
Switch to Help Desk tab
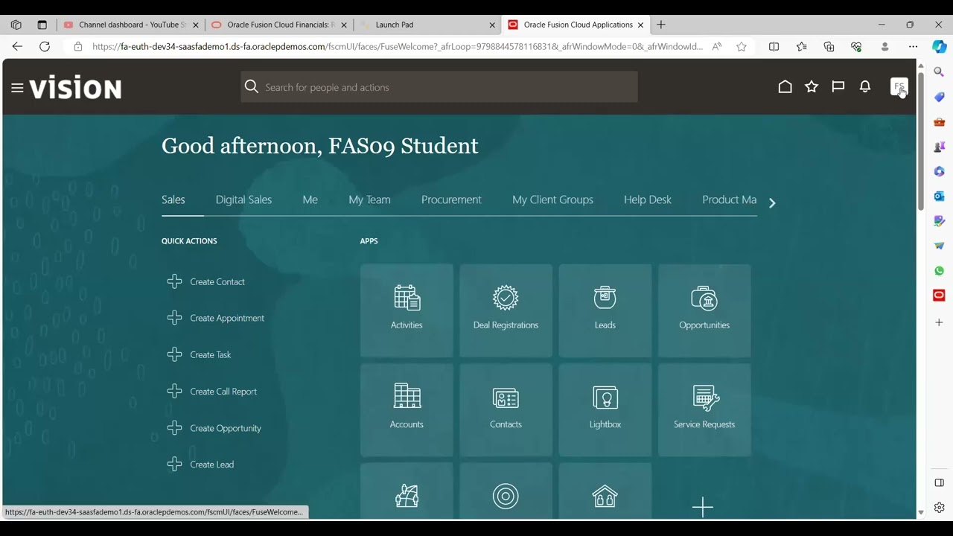point(648,200)
